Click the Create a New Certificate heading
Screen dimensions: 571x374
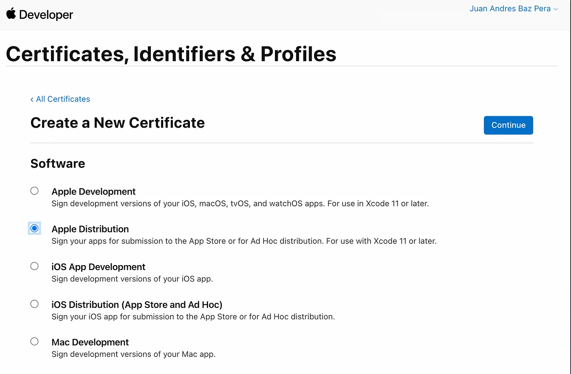(x=117, y=123)
